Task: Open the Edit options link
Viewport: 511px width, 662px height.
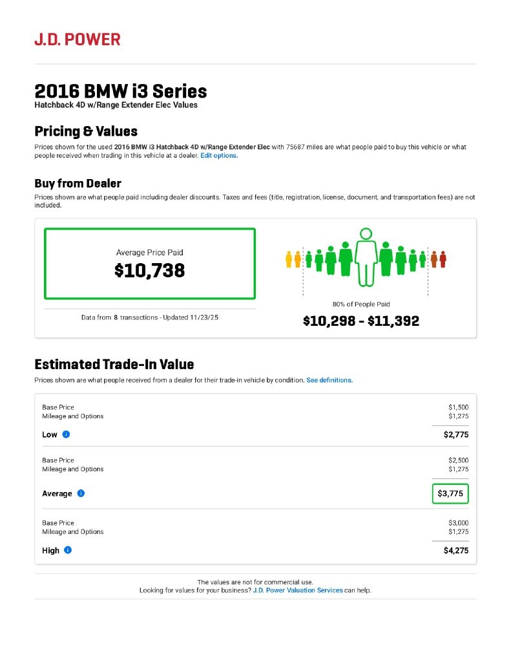Action: [x=219, y=156]
